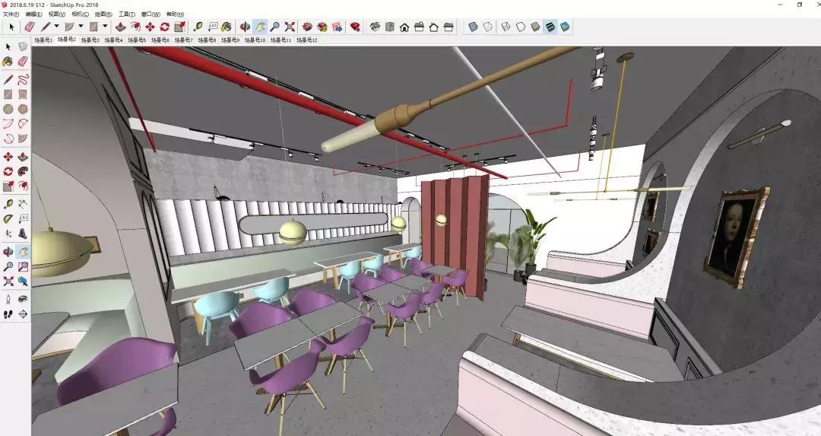
Task: Toggle Shaded With Textures style
Action: [550, 27]
